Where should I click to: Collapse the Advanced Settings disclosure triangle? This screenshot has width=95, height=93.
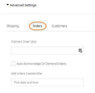(8, 5)
